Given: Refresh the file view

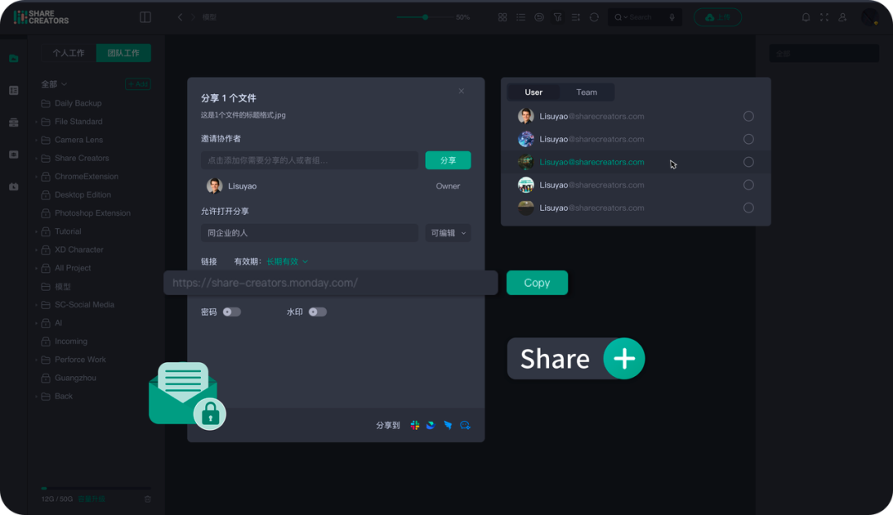Looking at the screenshot, I should click(x=594, y=17).
